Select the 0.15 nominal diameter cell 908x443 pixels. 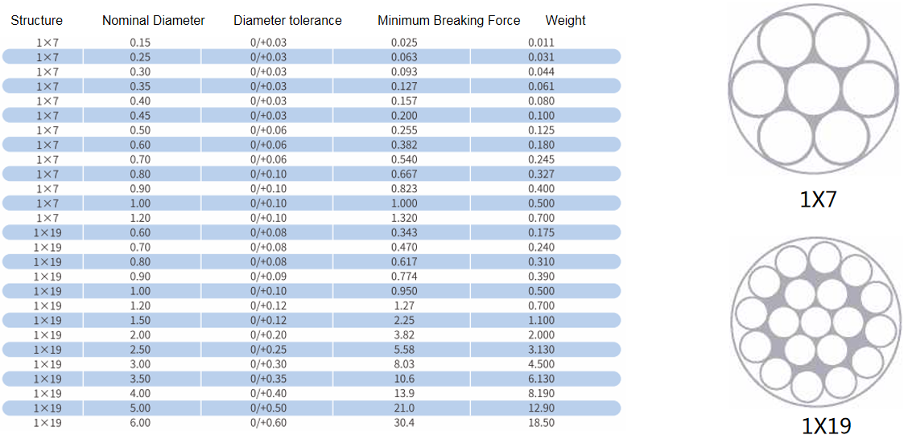(x=140, y=43)
